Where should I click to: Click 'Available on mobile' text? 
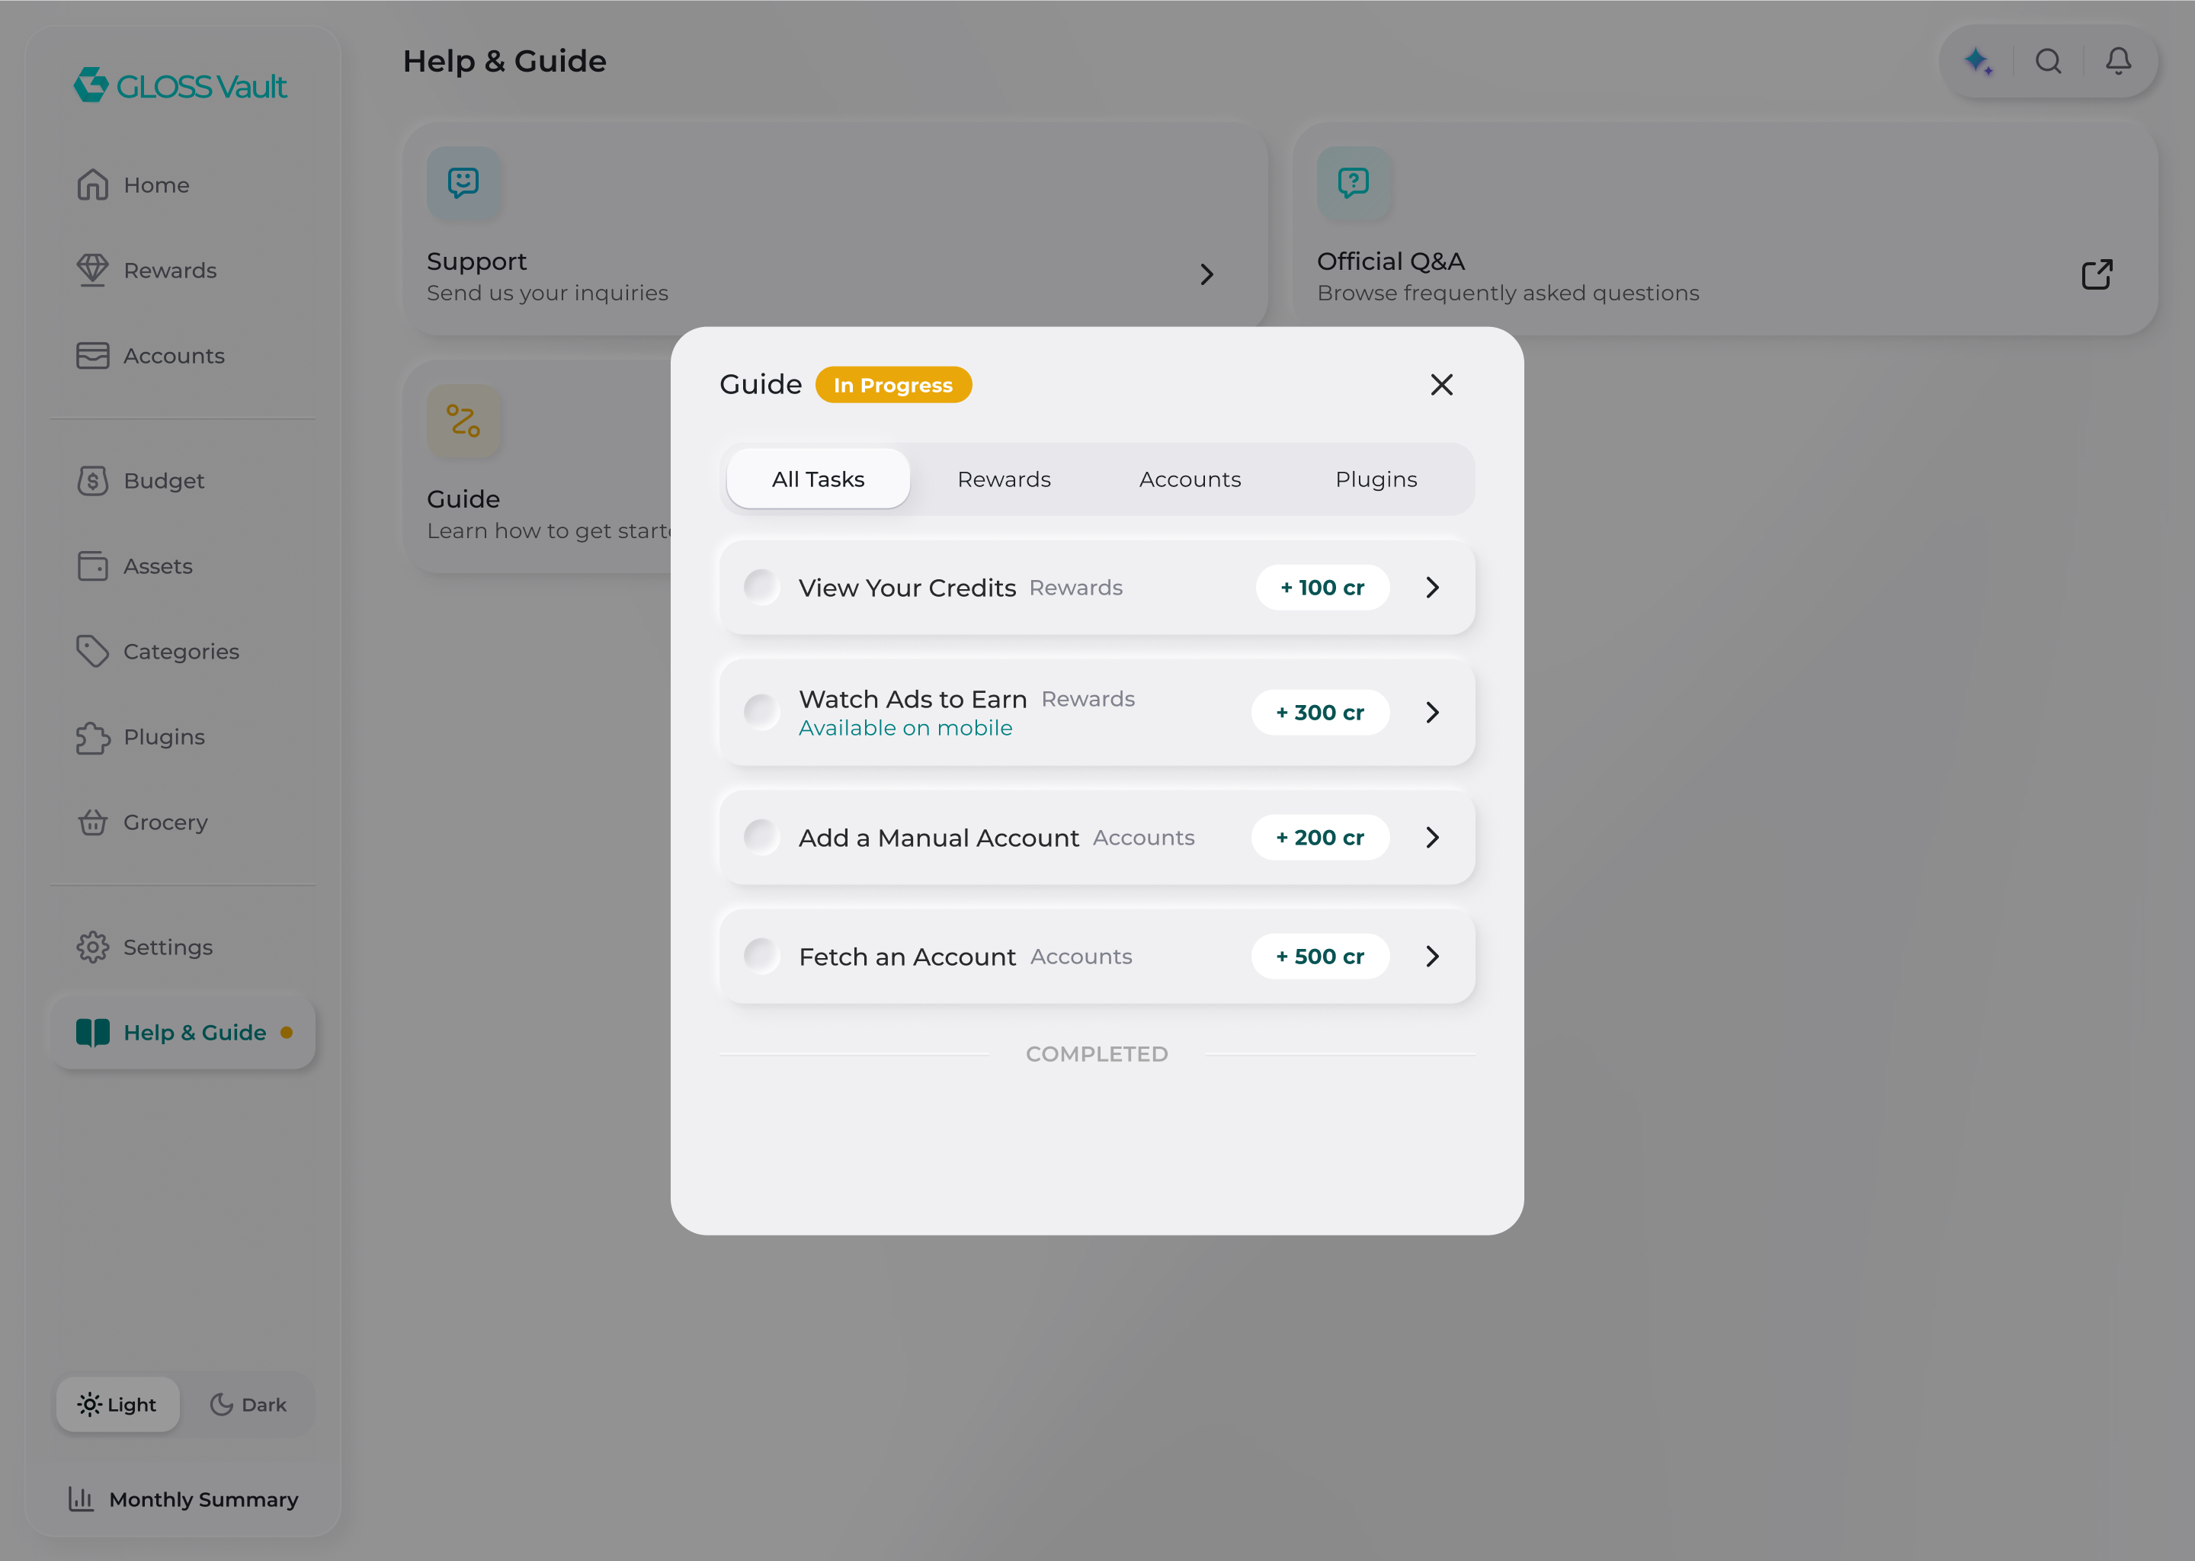pos(905,728)
